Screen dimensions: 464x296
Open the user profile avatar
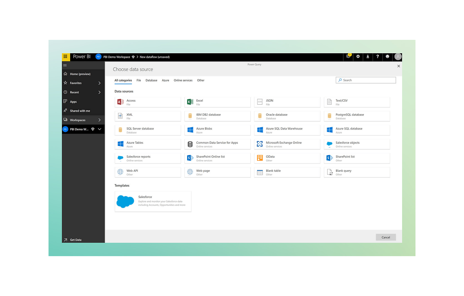(x=398, y=57)
